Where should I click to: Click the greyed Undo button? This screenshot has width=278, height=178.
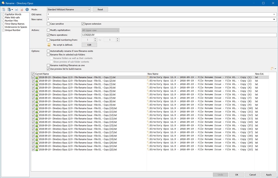point(220,175)
